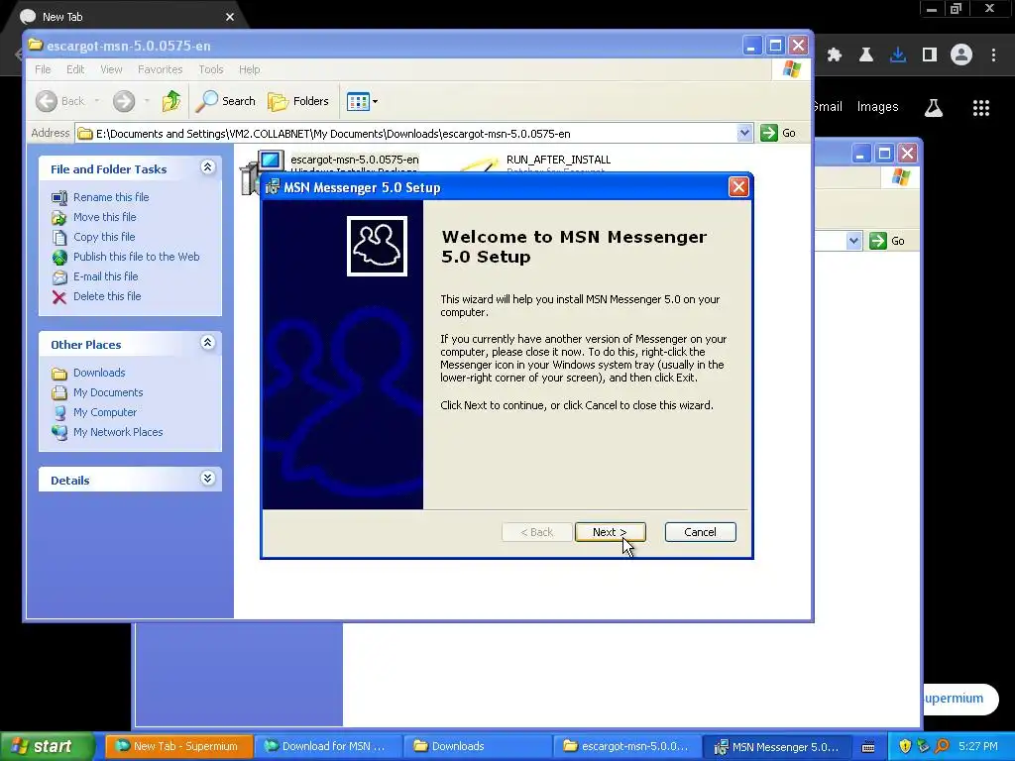Click the Back toolbar arrow icon
The image size is (1015, 761).
47,101
